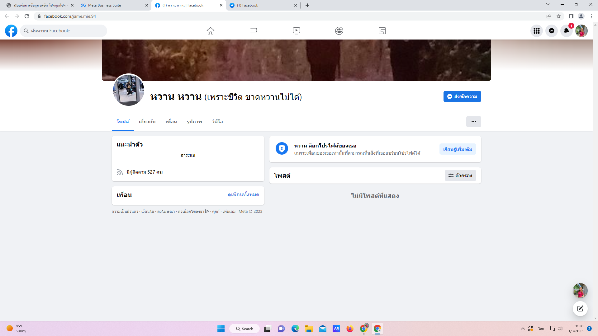The image size is (598, 336).
Task: Open the three-dot profile options menu
Action: 473,122
